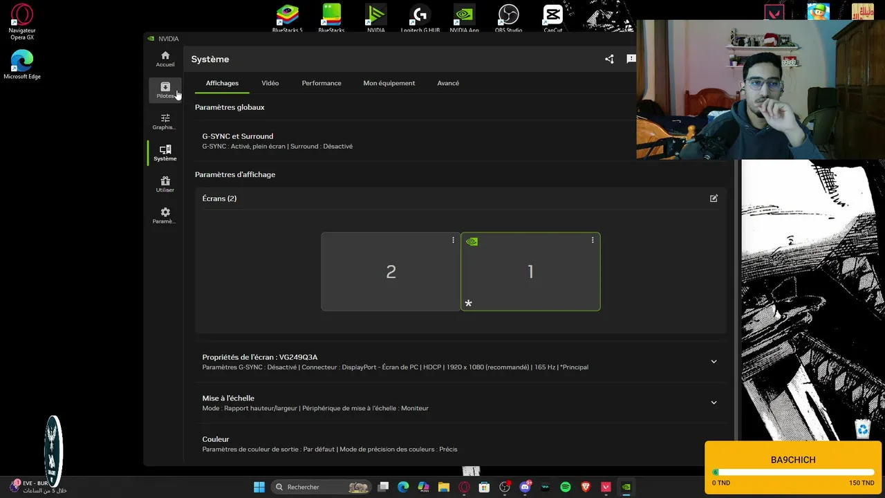This screenshot has width=885, height=498.
Task: Open Microsoft 365 Copilot from taskbar
Action: [423, 487]
